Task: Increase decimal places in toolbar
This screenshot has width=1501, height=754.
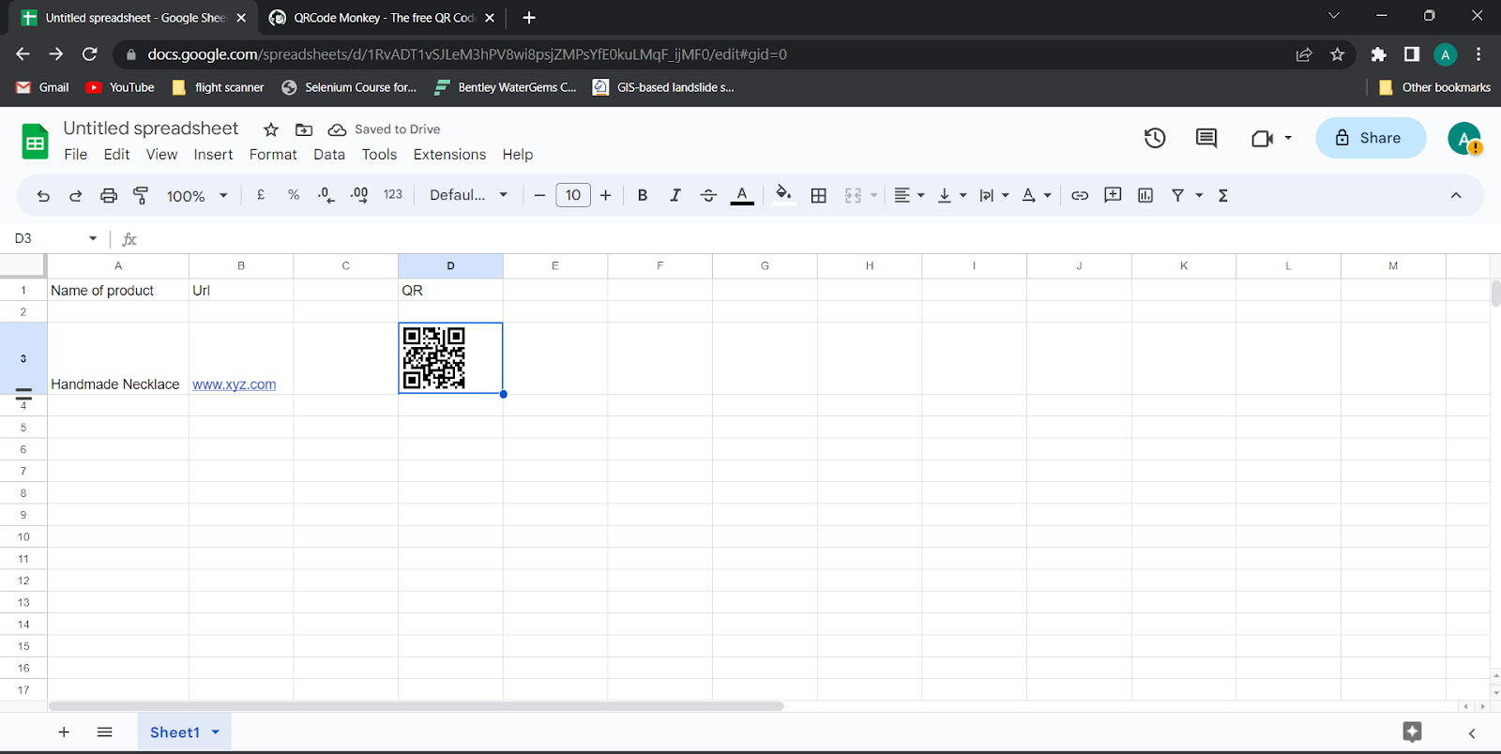Action: tap(359, 195)
